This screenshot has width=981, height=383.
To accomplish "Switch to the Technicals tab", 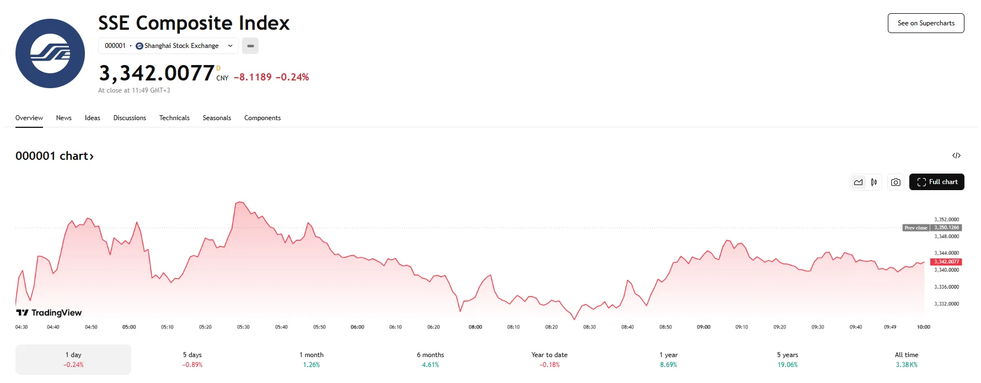I will tap(174, 117).
